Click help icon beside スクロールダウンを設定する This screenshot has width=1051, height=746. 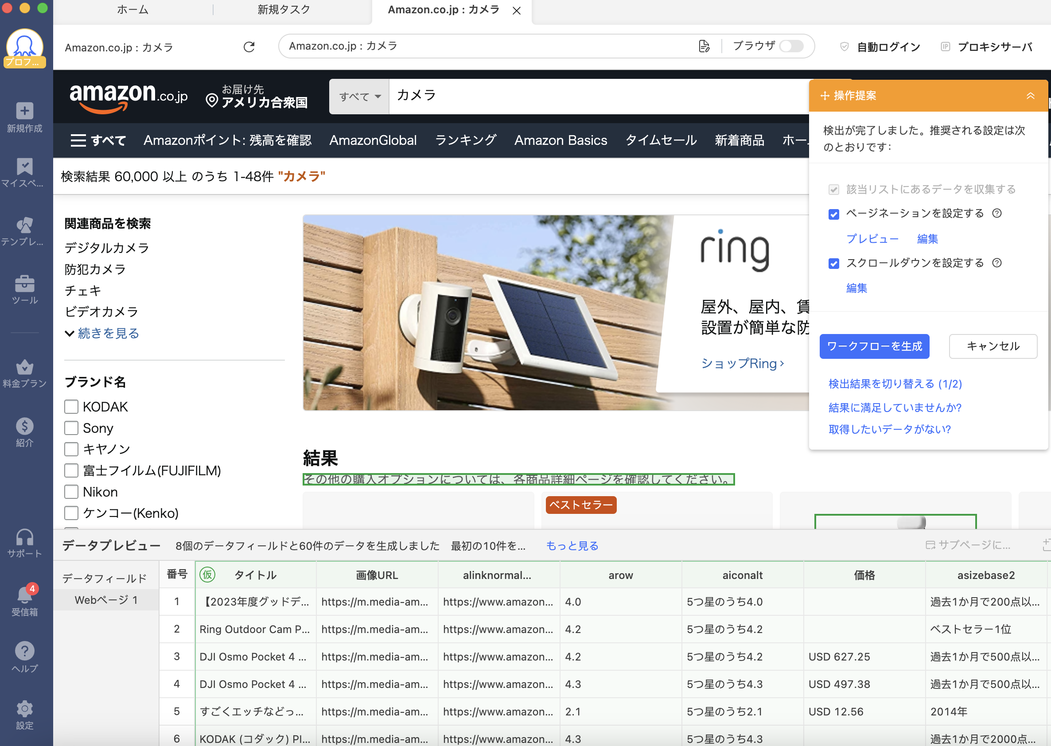pyautogui.click(x=997, y=263)
